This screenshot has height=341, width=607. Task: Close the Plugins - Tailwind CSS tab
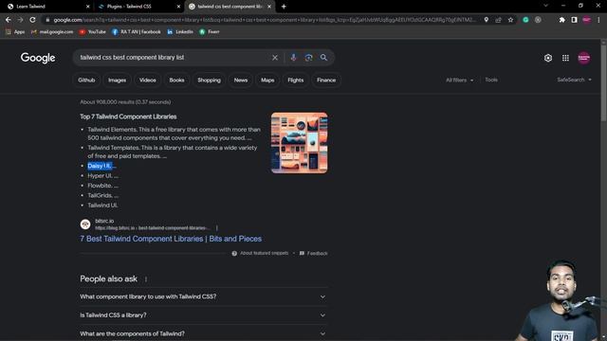179,7
